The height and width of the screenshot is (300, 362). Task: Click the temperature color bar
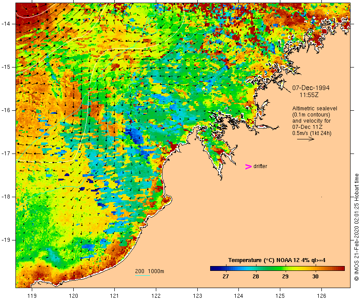277,268
